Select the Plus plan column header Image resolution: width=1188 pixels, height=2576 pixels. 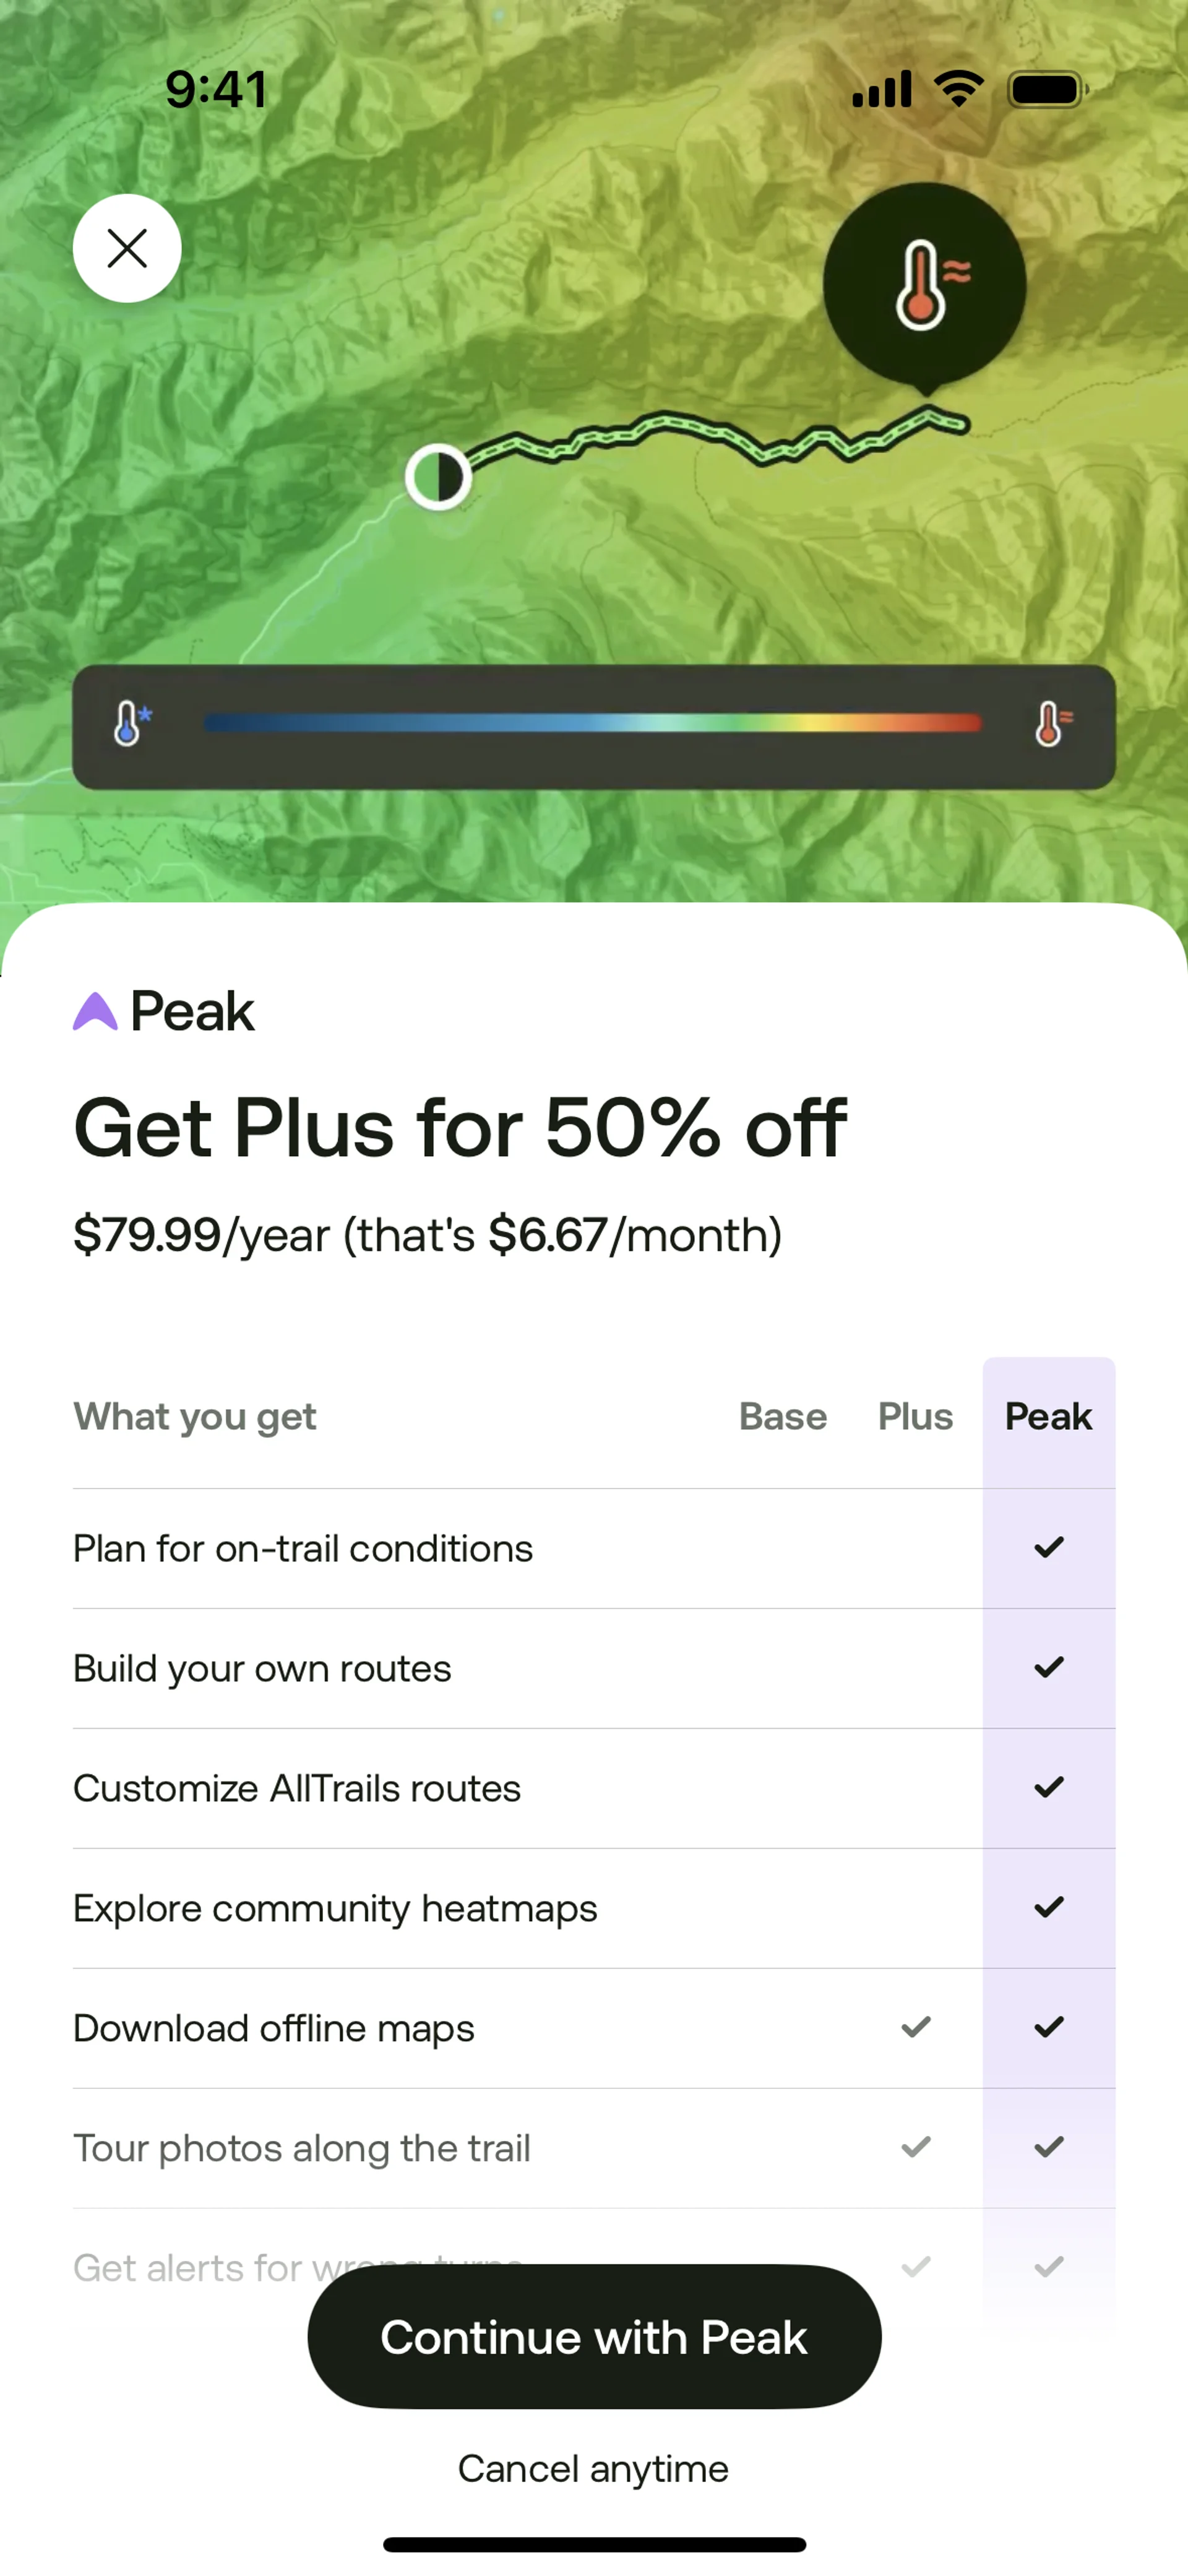(915, 1416)
